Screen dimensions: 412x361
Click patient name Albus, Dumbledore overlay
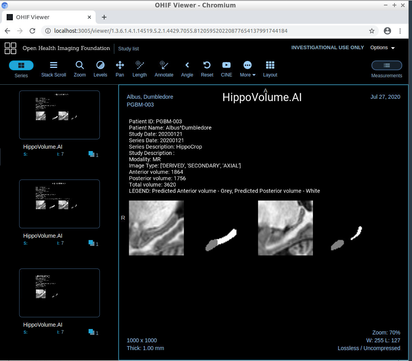pyautogui.click(x=150, y=97)
